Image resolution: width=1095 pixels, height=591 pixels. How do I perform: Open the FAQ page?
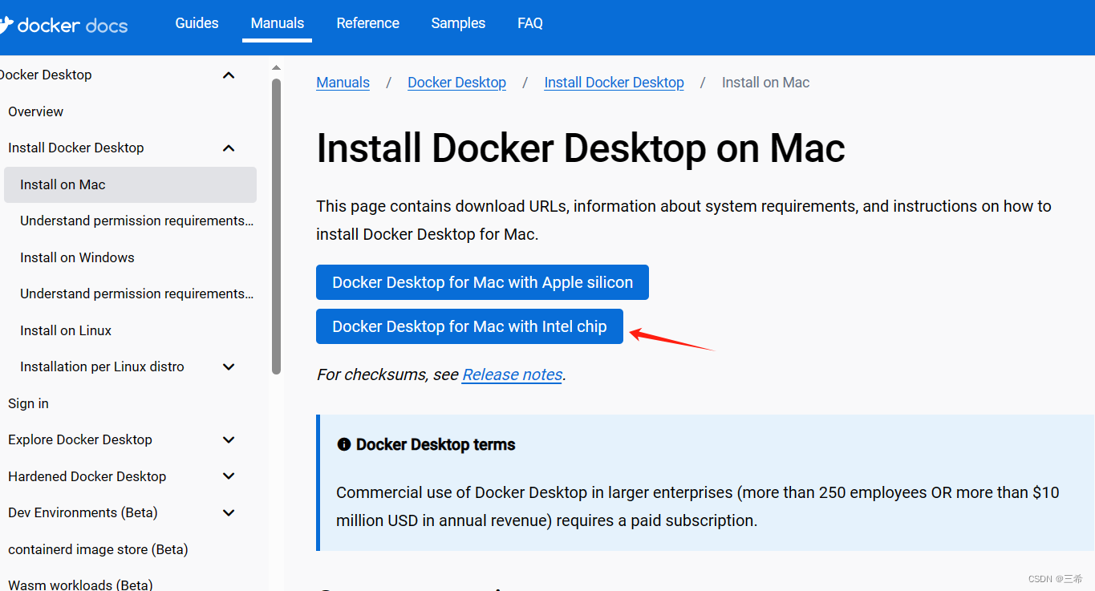[529, 23]
